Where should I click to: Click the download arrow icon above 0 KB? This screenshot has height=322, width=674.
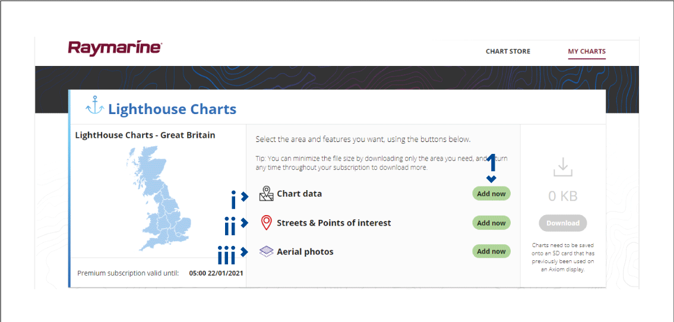pos(563,167)
